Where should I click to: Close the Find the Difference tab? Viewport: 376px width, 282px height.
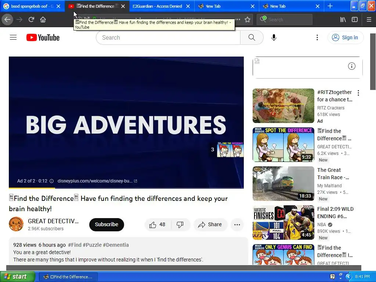(x=123, y=6)
